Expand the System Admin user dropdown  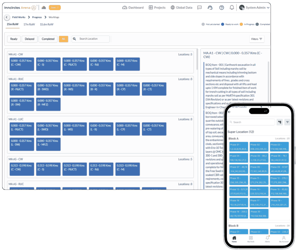254,7
